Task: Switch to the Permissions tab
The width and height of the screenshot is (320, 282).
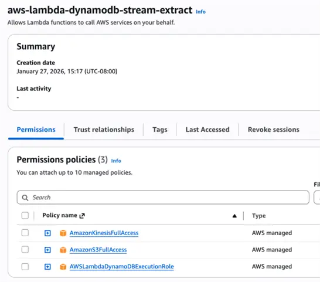Action: [x=36, y=130]
